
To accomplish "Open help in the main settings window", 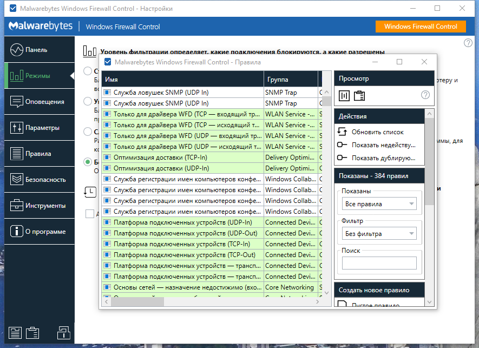I will click(468, 43).
